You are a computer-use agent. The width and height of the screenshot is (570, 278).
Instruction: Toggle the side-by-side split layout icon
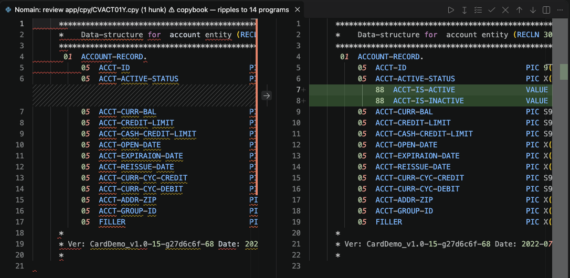click(546, 10)
